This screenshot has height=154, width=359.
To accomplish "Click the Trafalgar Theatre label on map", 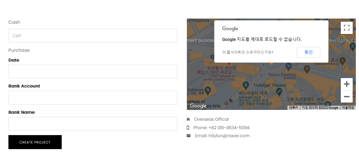I will pyautogui.click(x=270, y=85).
